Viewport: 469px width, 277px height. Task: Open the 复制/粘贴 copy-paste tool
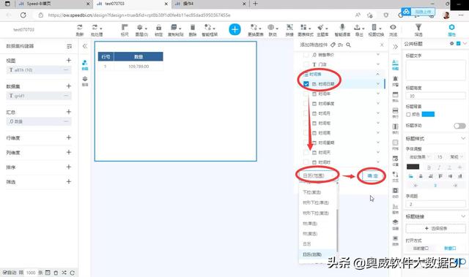tap(175, 30)
